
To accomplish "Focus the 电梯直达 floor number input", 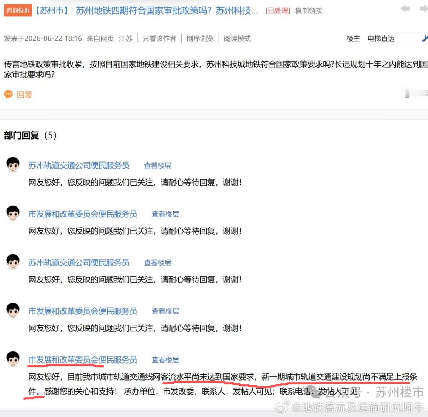I will (x=408, y=38).
